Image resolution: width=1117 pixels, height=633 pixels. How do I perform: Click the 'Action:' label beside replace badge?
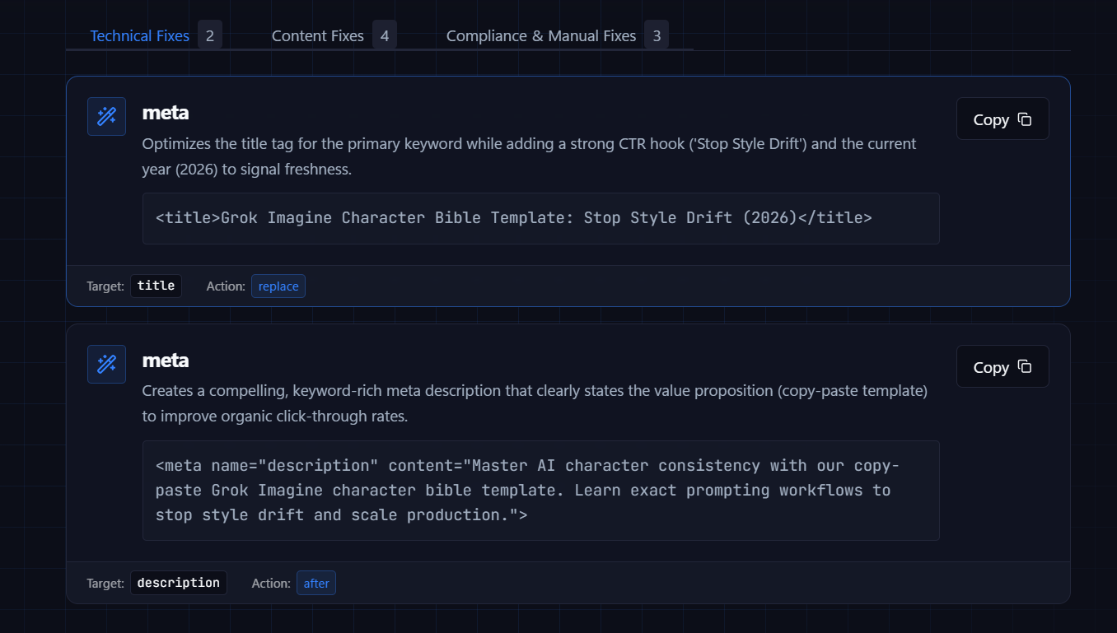(226, 286)
